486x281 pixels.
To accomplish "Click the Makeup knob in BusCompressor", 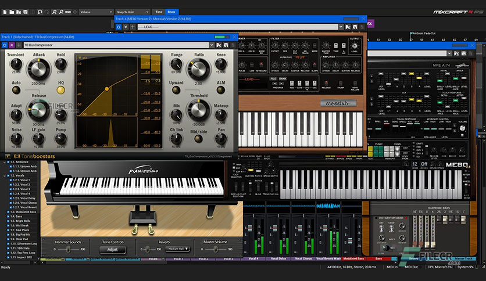I will coord(221,115).
